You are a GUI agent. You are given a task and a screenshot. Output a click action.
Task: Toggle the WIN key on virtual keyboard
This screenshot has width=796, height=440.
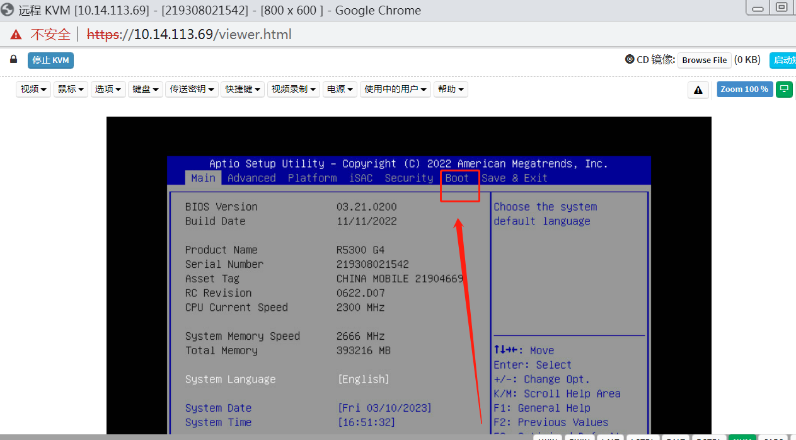547,437
